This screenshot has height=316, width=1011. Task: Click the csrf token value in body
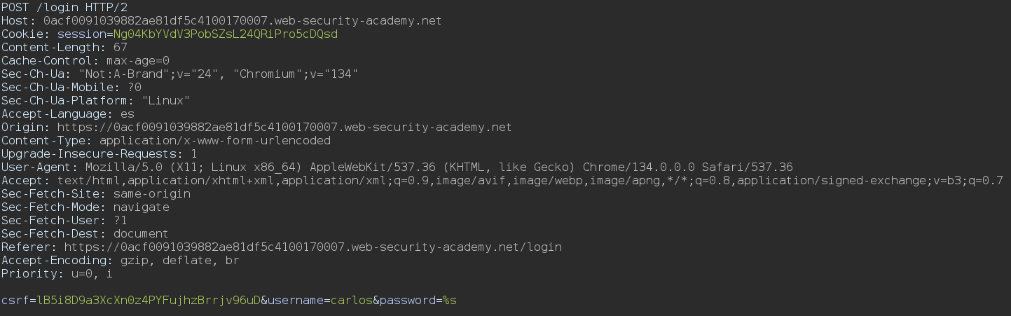pyautogui.click(x=149, y=300)
